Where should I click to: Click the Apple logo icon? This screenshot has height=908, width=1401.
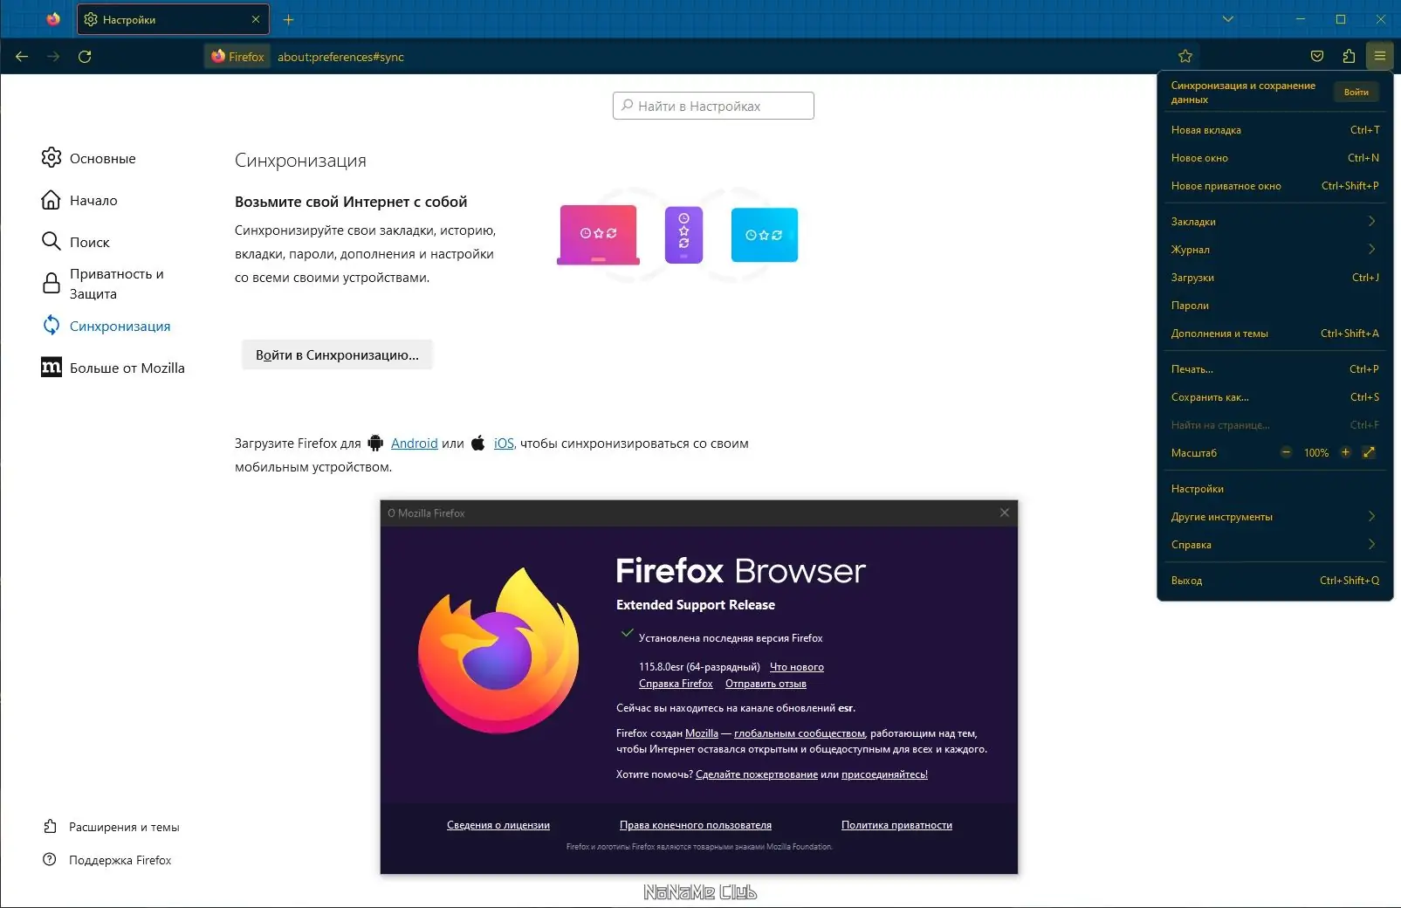[478, 443]
